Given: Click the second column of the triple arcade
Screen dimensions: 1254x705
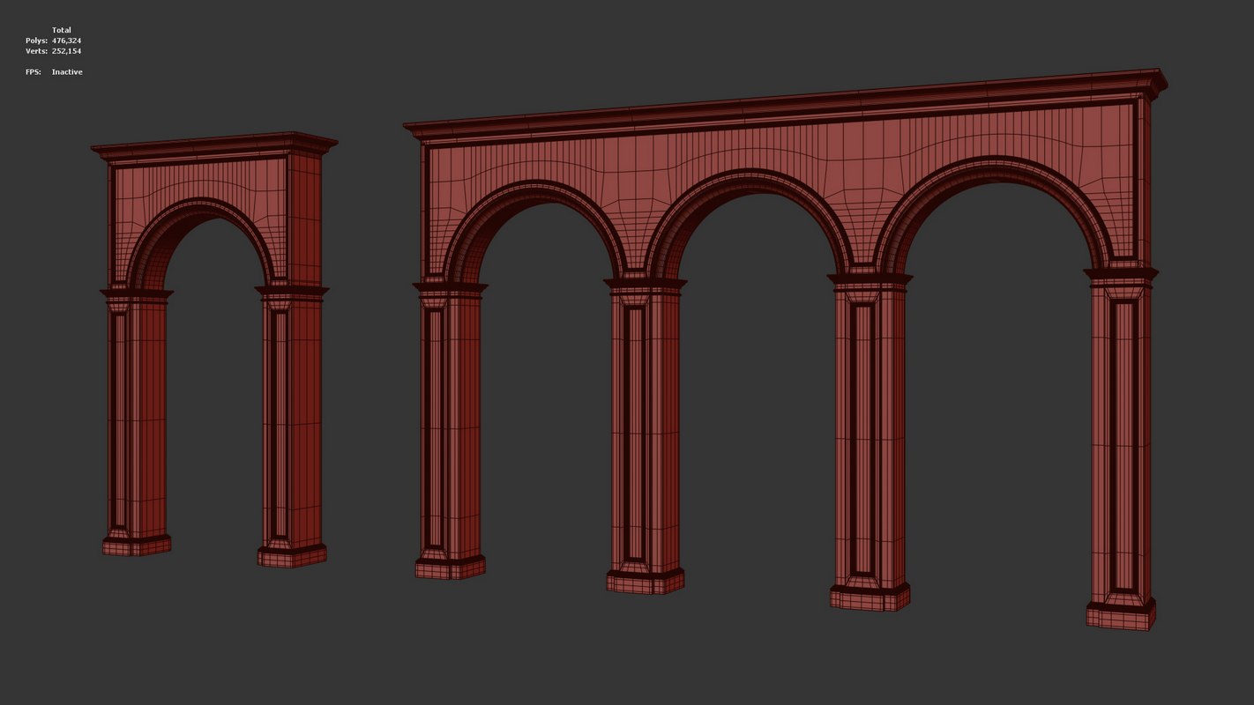Looking at the screenshot, I should click(x=646, y=432).
